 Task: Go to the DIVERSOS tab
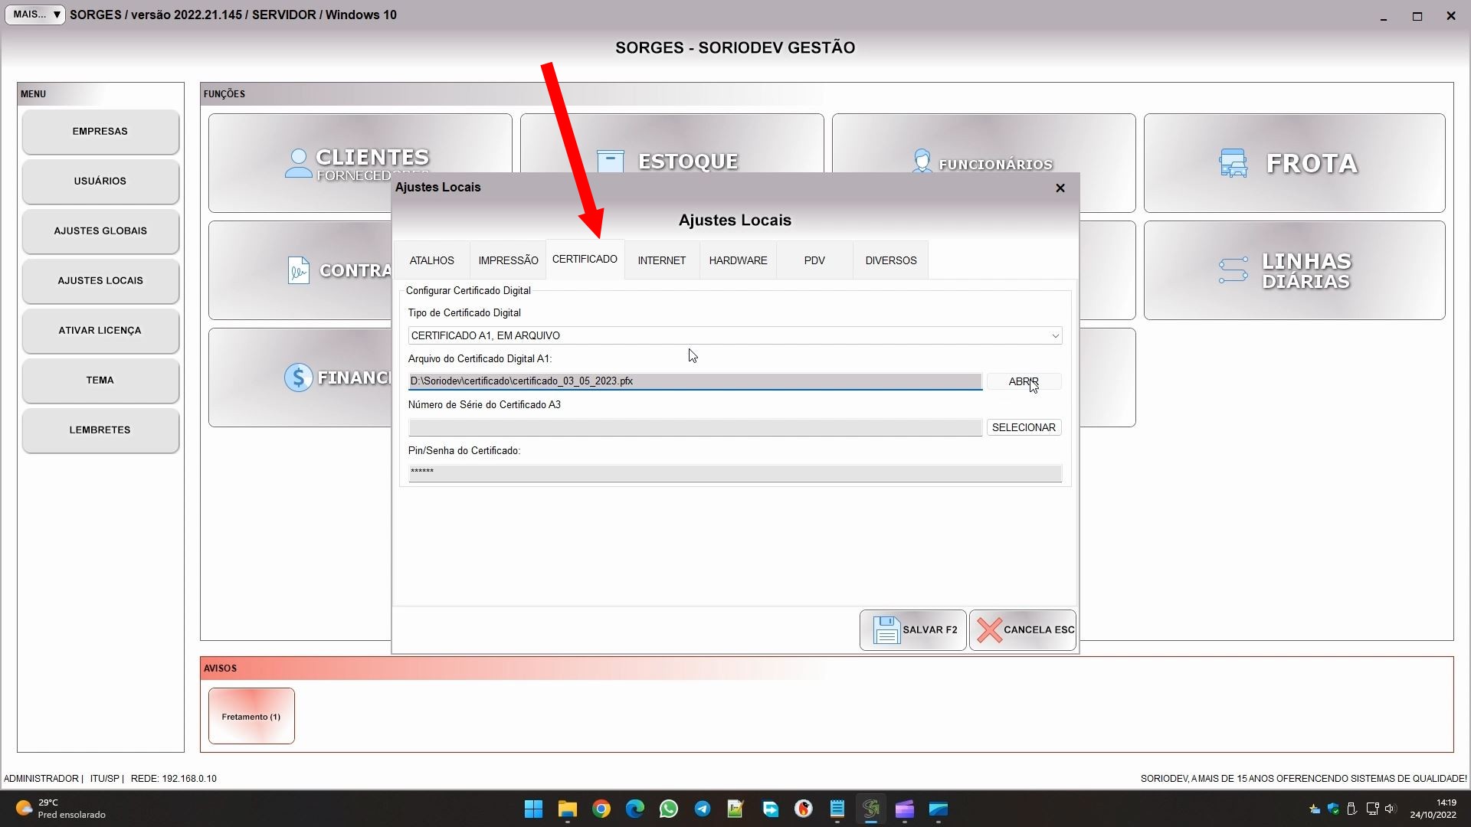pyautogui.click(x=891, y=260)
